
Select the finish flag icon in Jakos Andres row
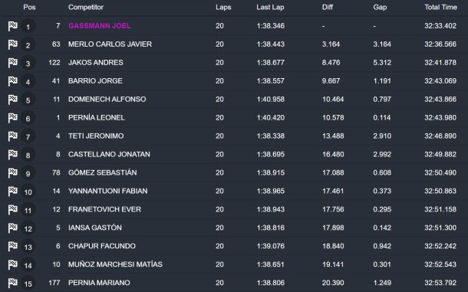pos(12,63)
